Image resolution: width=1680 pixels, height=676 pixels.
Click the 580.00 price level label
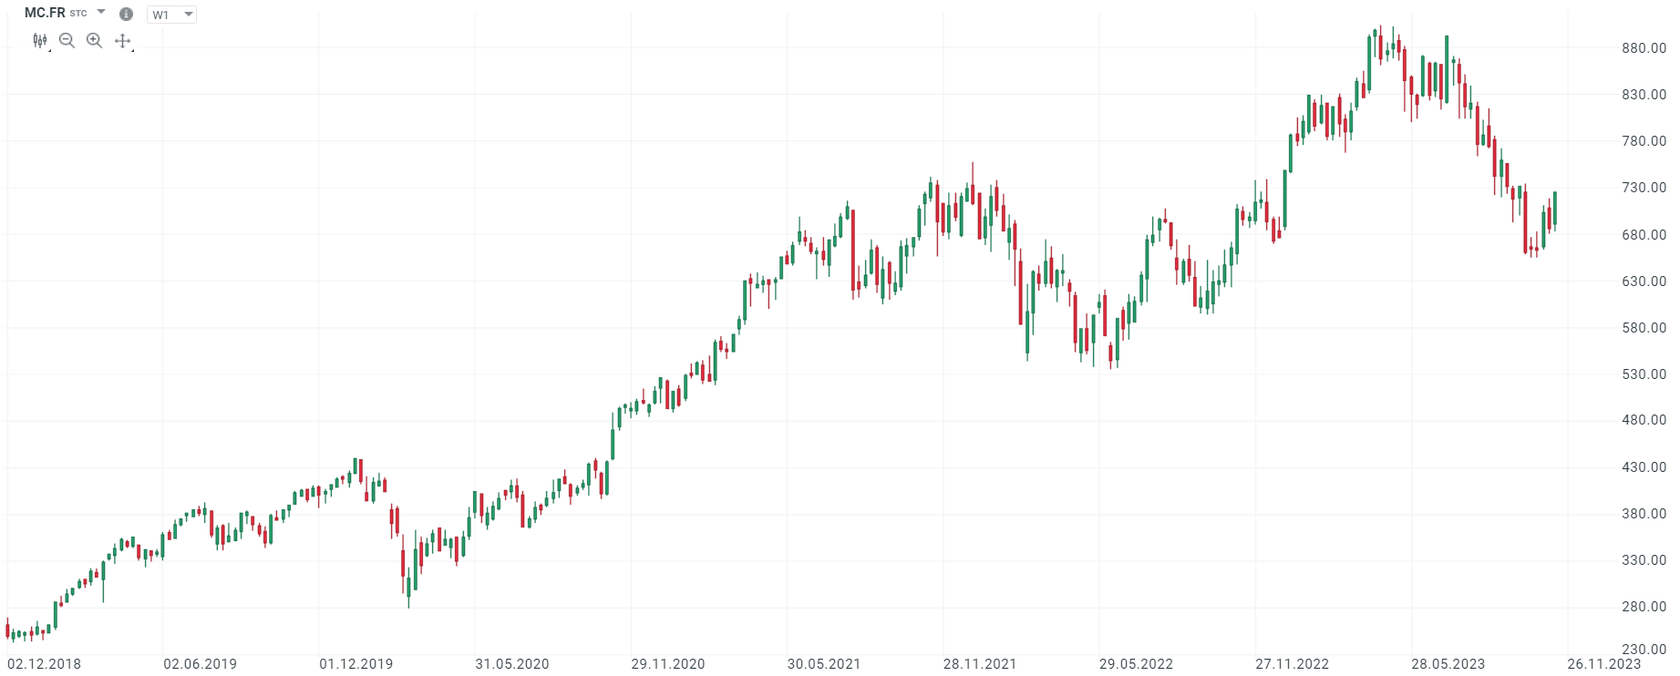pyautogui.click(x=1644, y=328)
